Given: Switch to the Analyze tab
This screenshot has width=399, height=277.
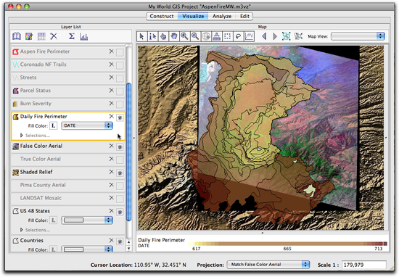Looking at the screenshot, I should pos(222,16).
